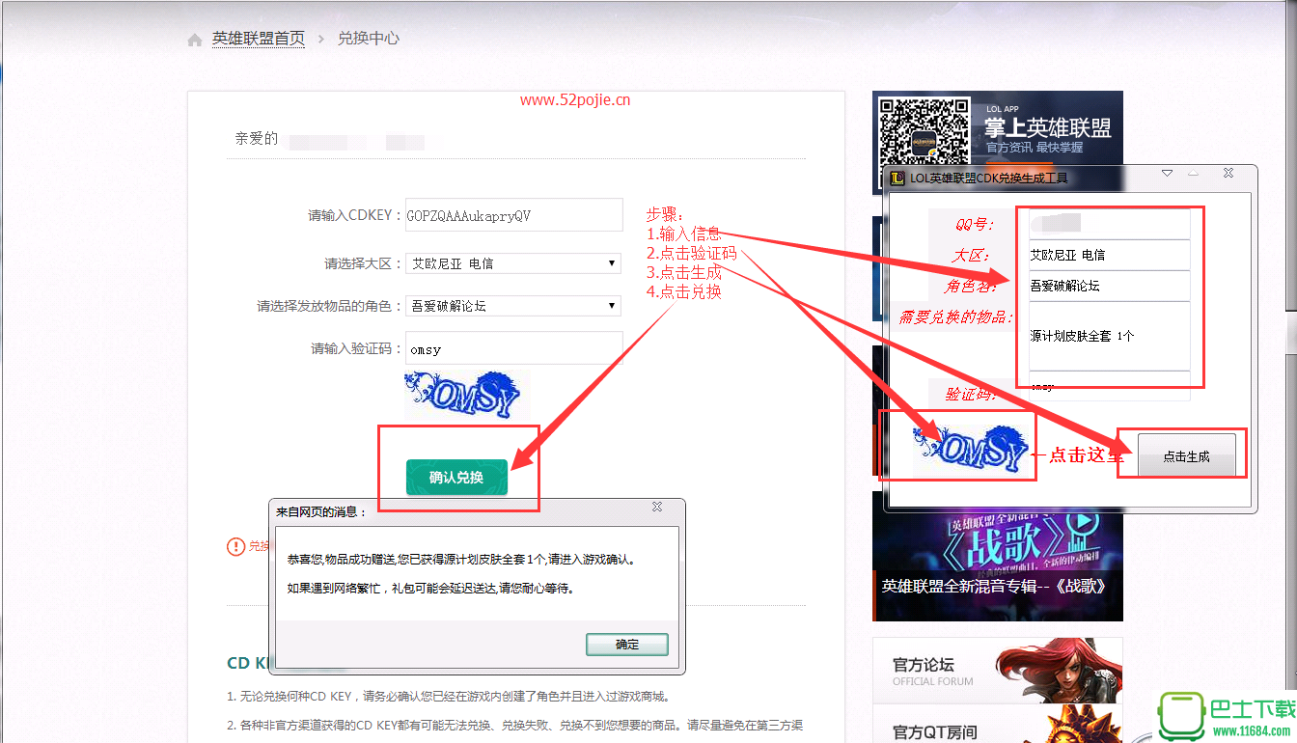Screen dimensions: 1297x743
Task: Click the 大区 field 艾欧尼亚 电信 in tool
Action: (1110, 255)
